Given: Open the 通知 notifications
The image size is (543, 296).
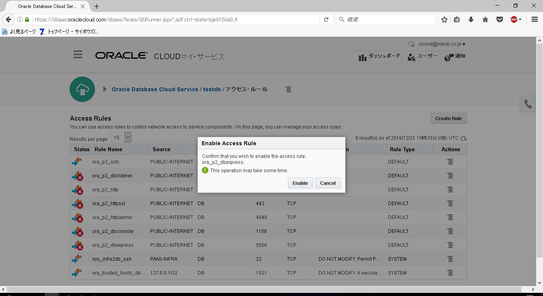Looking at the screenshot, I should click(455, 57).
